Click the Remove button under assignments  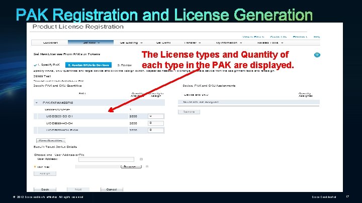(189, 112)
